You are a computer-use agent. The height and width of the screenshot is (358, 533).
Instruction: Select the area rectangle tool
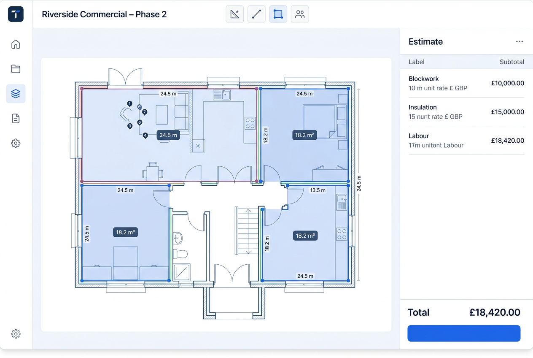point(278,14)
